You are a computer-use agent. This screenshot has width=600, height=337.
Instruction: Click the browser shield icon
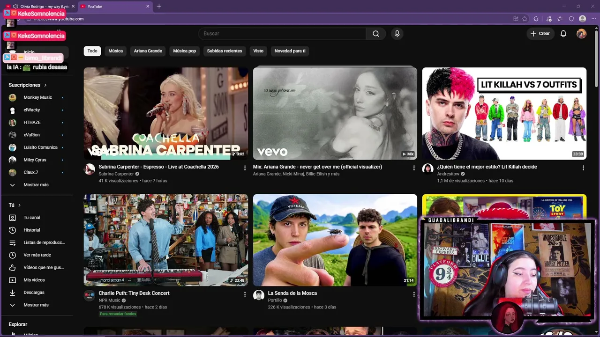coord(571,19)
